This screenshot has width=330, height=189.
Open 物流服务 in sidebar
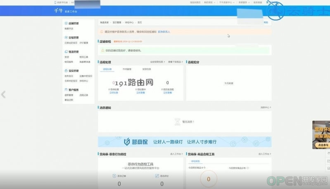(x=69, y=62)
